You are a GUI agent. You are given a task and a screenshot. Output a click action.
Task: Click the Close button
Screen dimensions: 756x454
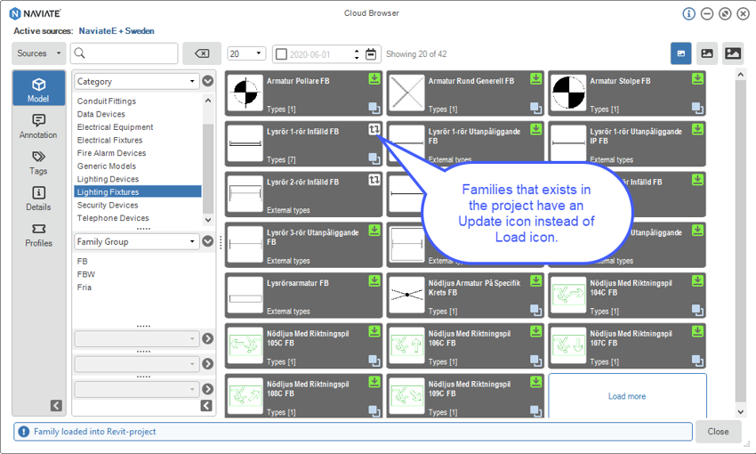coord(718,432)
